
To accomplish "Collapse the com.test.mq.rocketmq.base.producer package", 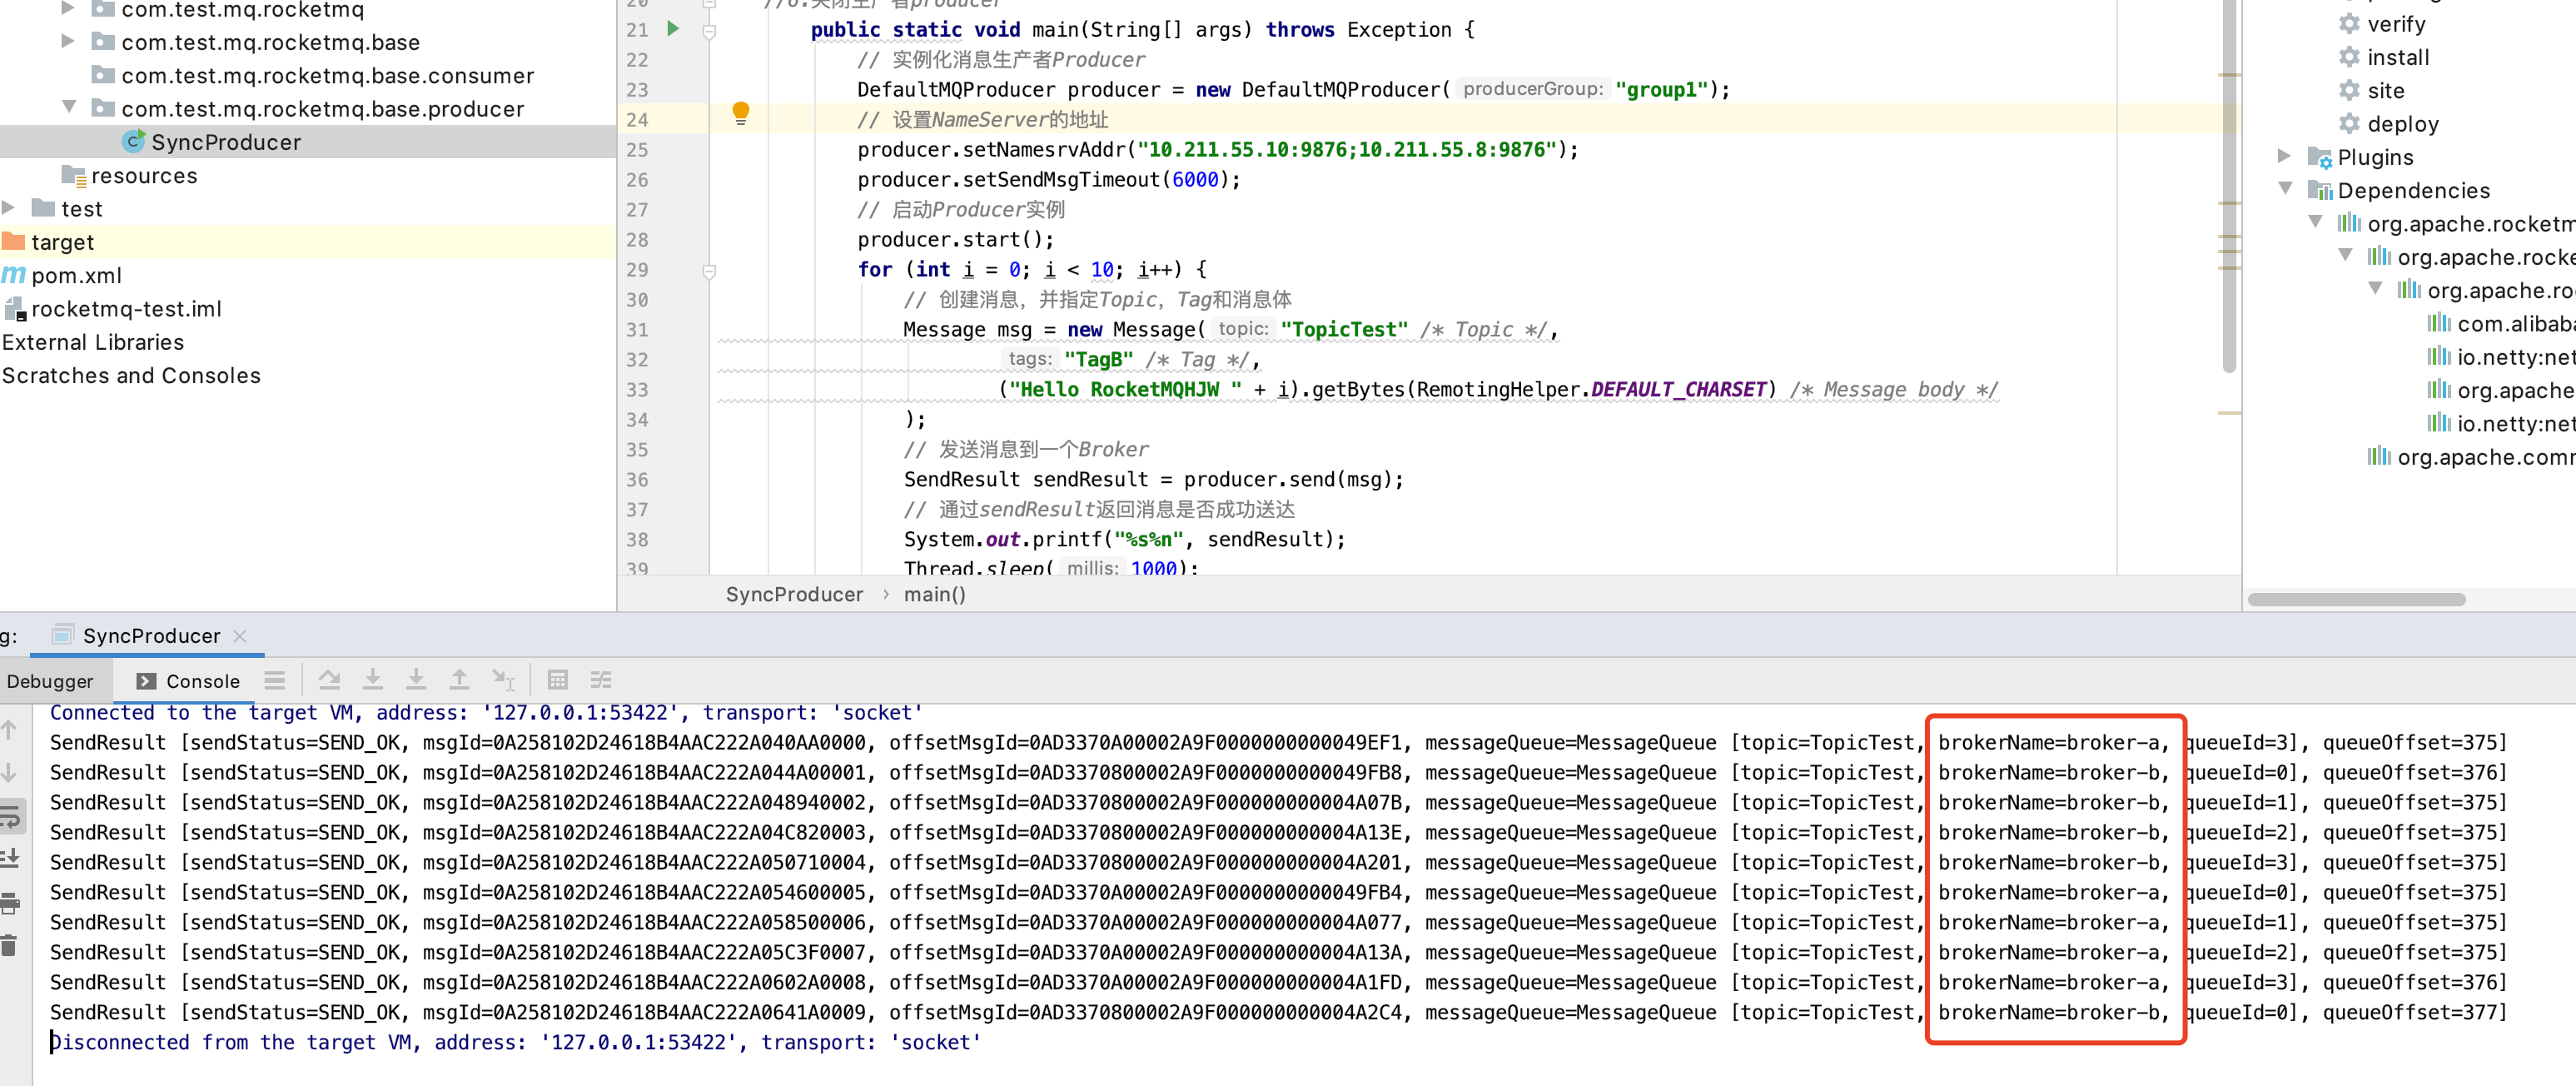I will pos(69,107).
